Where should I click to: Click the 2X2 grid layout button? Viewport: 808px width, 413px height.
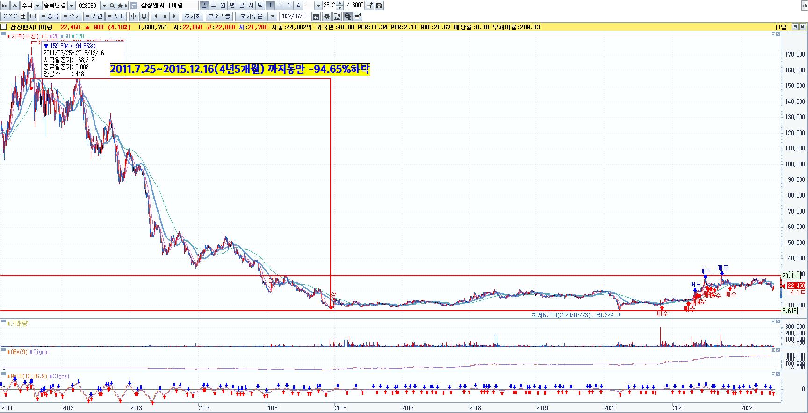click(14, 16)
